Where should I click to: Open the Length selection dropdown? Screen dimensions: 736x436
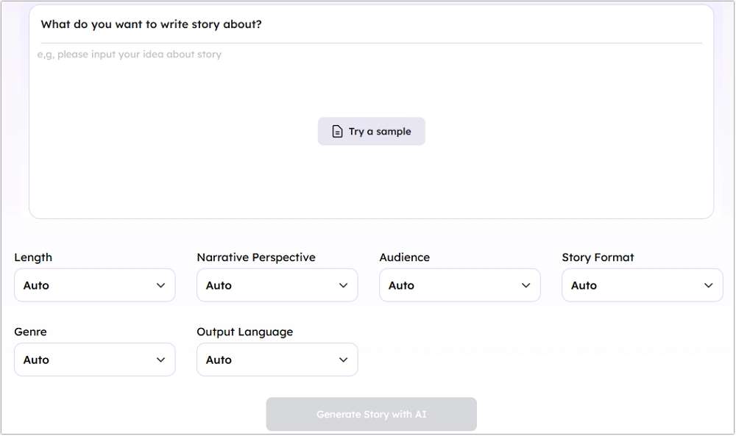pos(94,285)
